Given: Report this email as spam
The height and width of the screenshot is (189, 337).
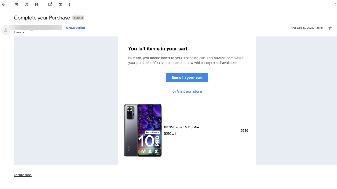Looking at the screenshot, I should click(26, 4).
